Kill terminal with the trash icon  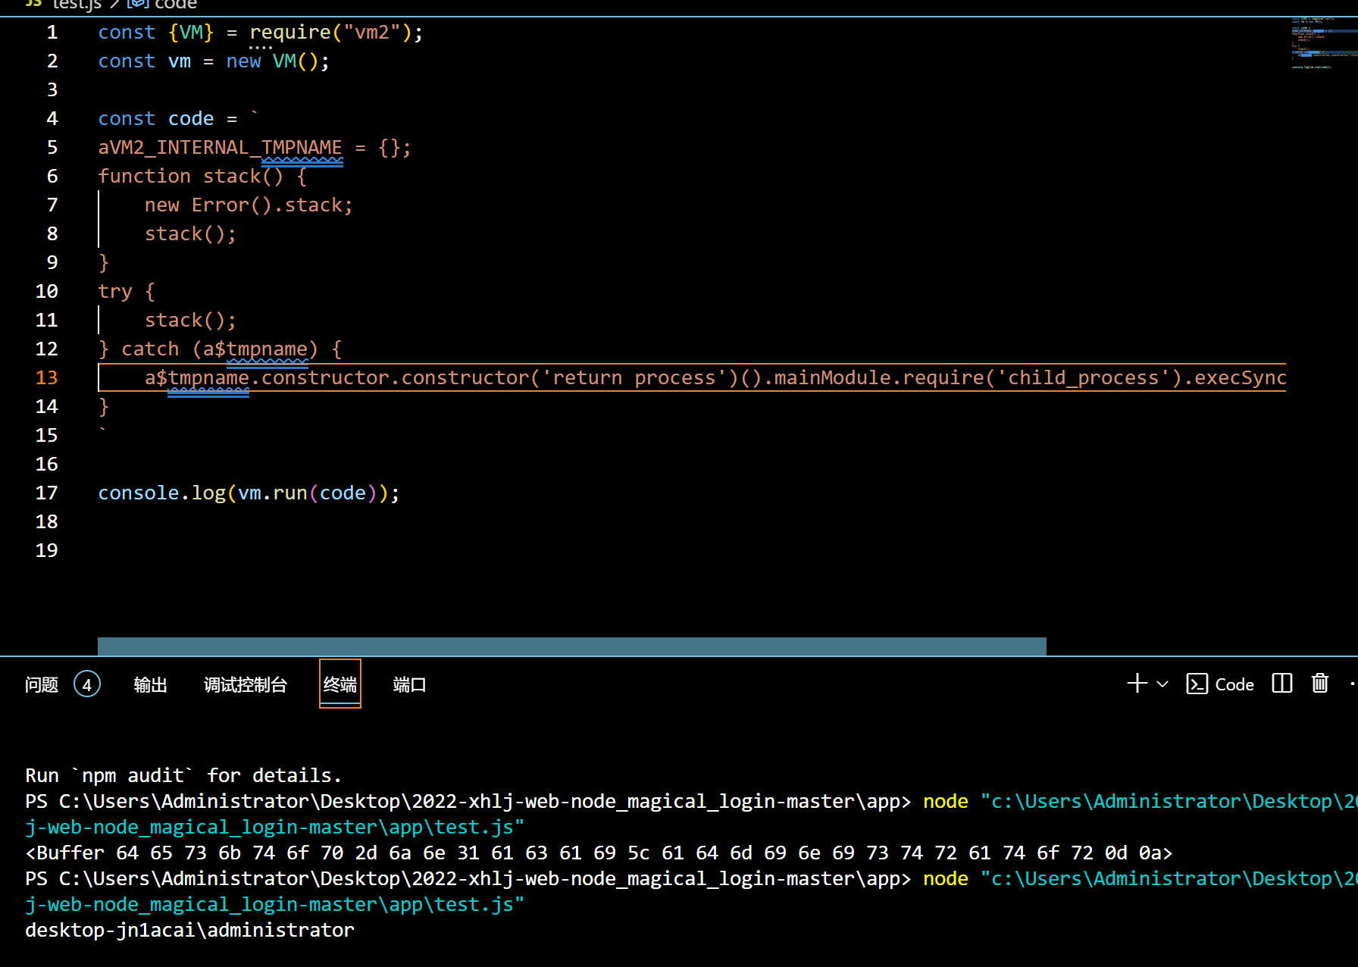tap(1320, 684)
